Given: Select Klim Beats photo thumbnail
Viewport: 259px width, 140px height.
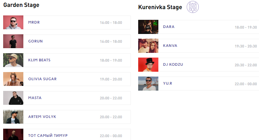Looking at the screenshot, I should coord(13,60).
